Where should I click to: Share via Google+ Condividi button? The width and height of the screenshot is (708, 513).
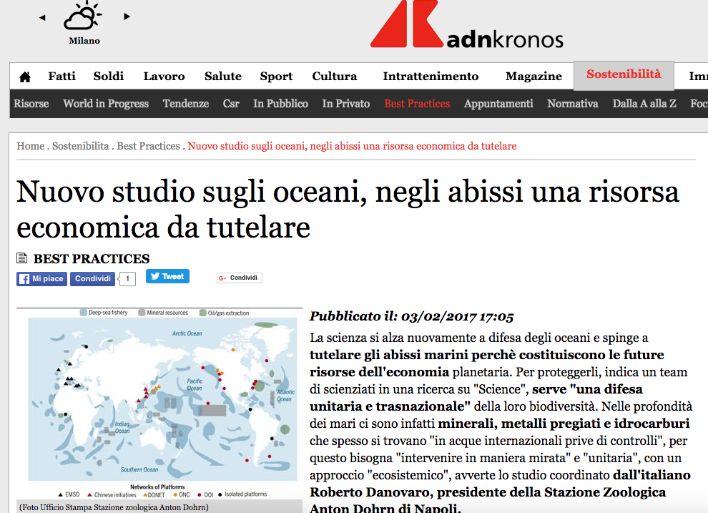(240, 278)
